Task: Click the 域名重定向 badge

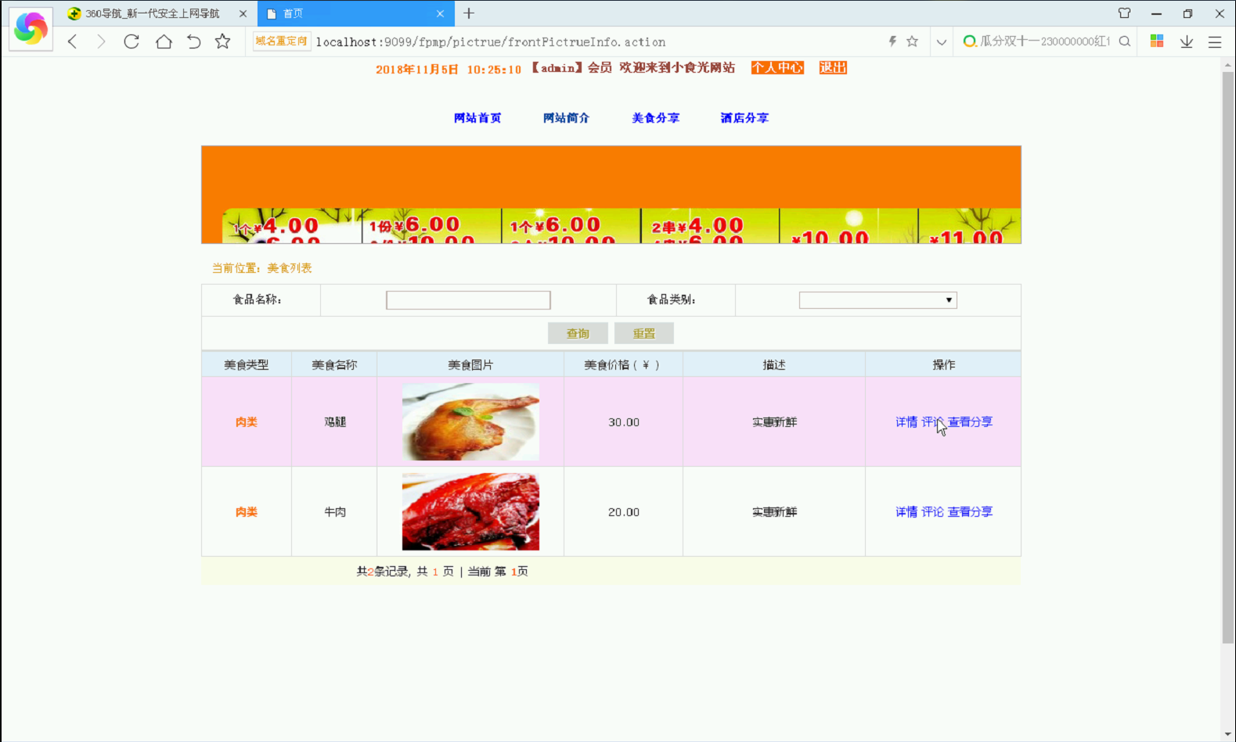Action: click(281, 41)
